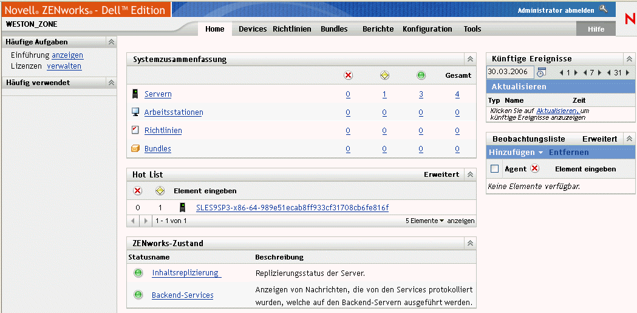Collapse the Häufige Aufgaben panel
This screenshot has width=637, height=313.
111,42
